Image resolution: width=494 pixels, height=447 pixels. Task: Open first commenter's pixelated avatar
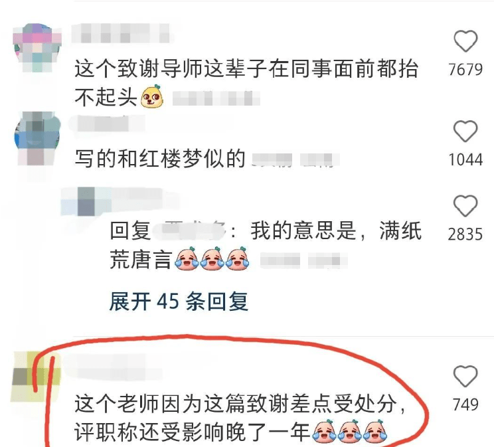click(x=37, y=48)
